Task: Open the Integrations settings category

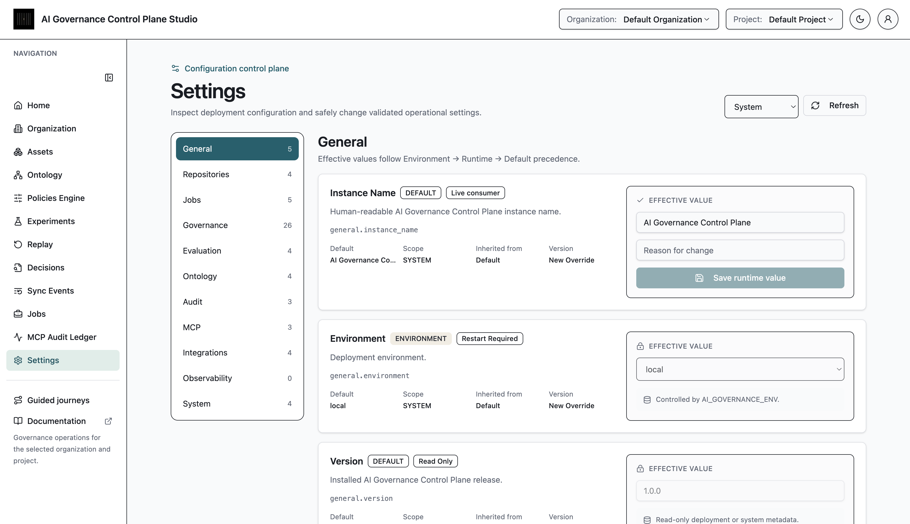Action: pos(237,353)
